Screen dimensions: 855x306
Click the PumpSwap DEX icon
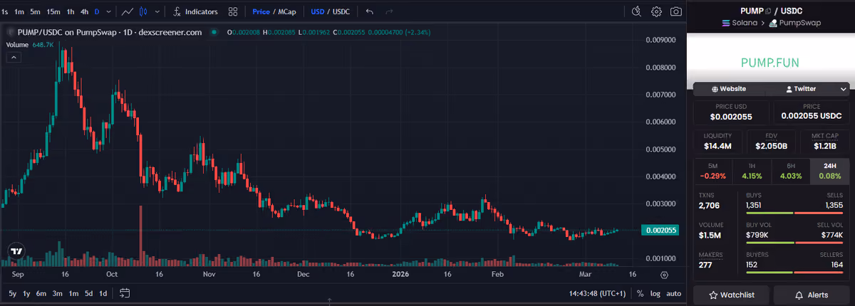click(773, 23)
